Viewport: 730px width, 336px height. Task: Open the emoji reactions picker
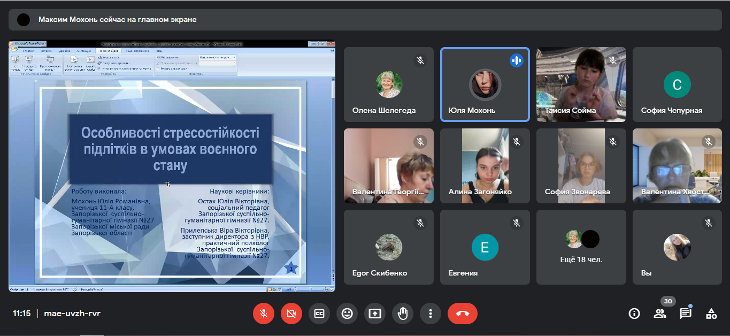347,314
